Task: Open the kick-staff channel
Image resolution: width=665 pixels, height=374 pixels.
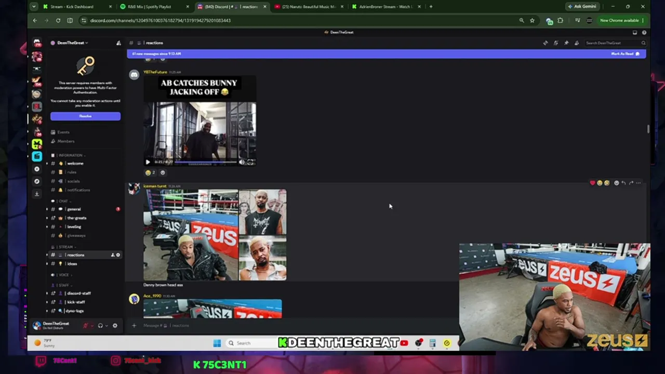Action: pos(76,302)
